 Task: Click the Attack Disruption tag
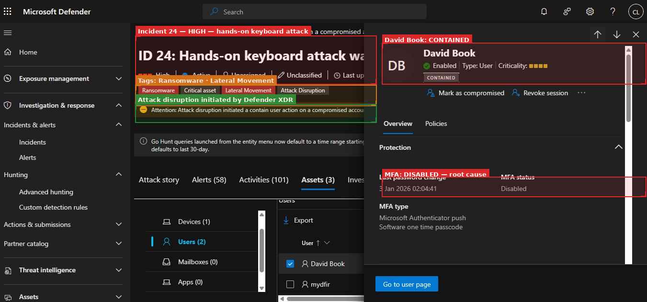pyautogui.click(x=303, y=90)
